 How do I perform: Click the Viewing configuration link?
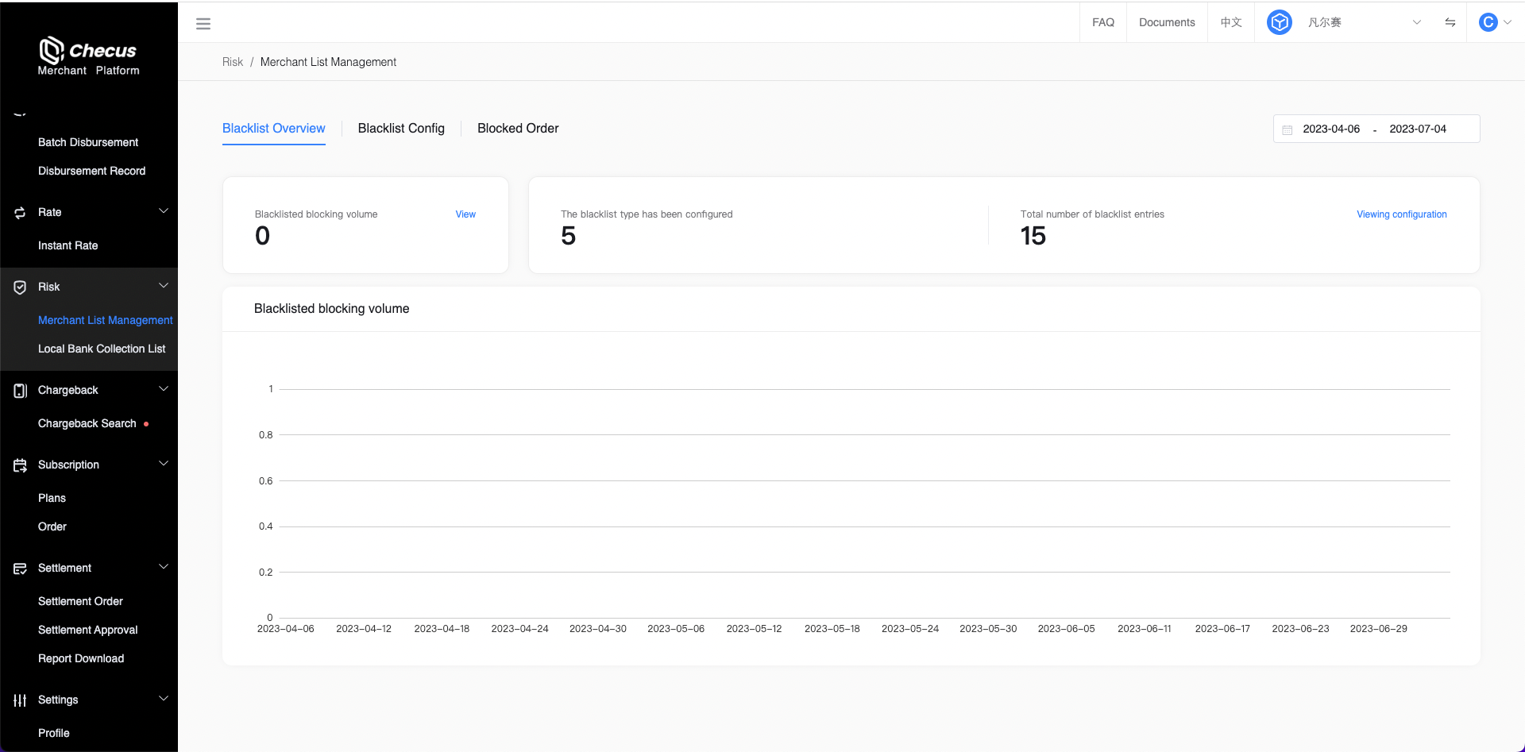(1401, 214)
